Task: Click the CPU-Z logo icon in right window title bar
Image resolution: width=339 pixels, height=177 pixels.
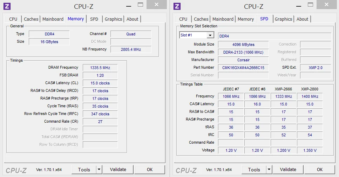Action: (177, 6)
